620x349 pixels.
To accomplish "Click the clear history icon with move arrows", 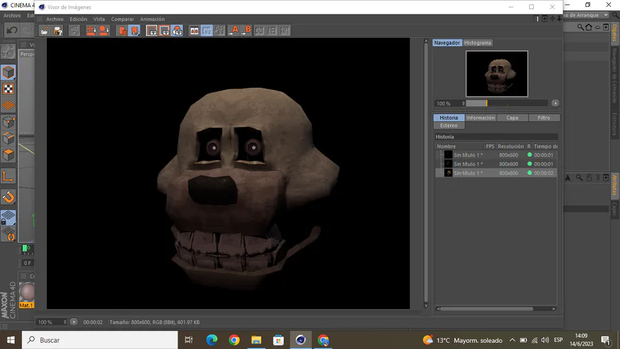I will (92, 30).
